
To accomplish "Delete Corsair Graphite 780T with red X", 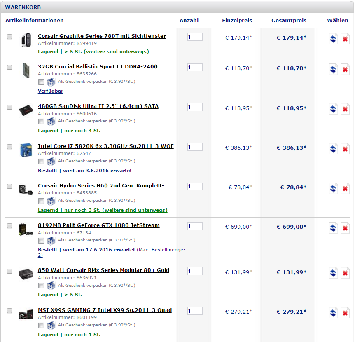I will [x=345, y=39].
